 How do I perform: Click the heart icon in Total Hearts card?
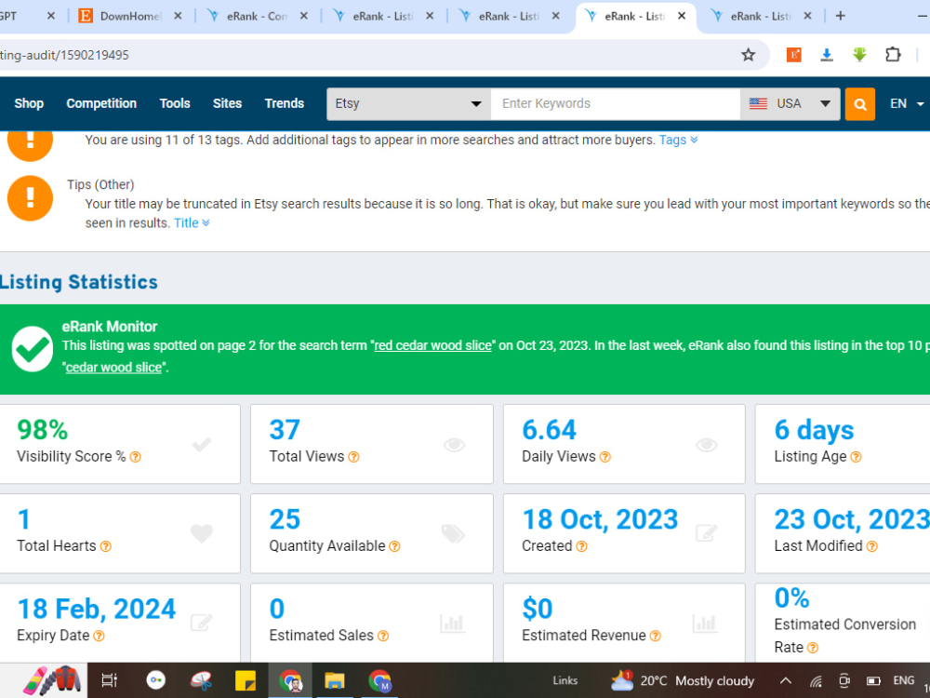202,533
